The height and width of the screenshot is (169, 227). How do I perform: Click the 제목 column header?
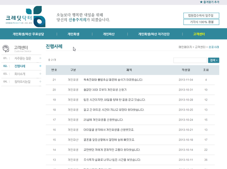coord(129,70)
